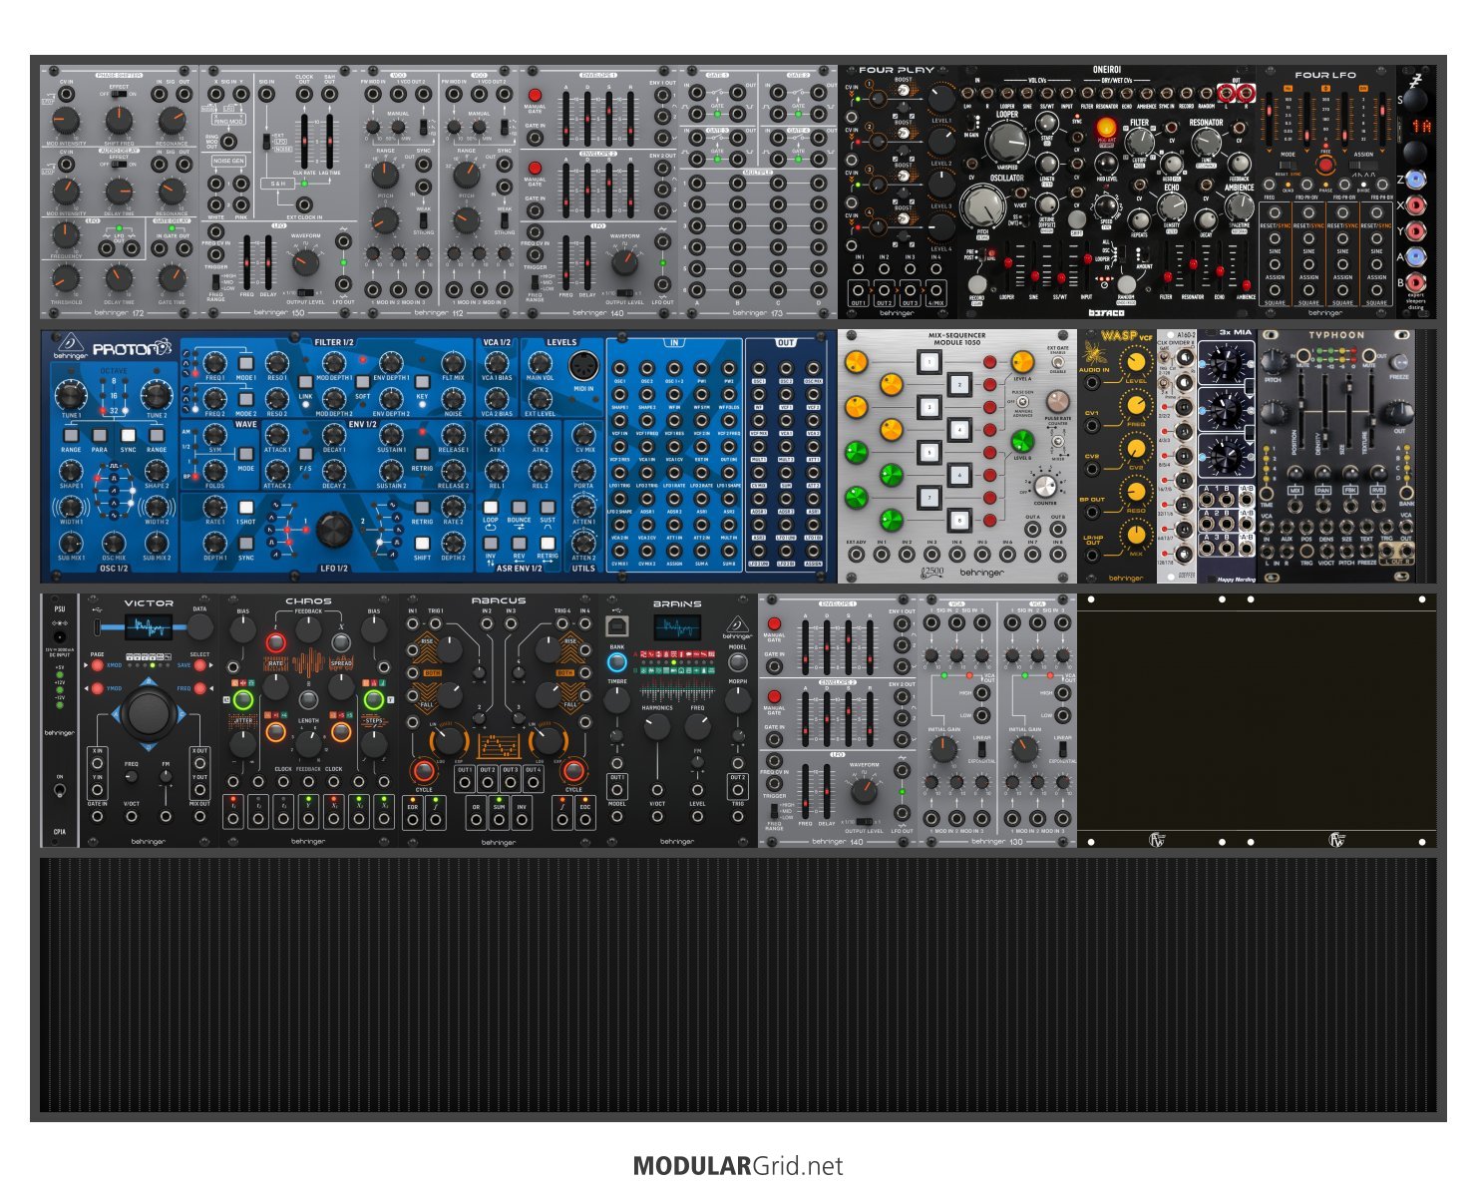This screenshot has width=1477, height=1187.
Task: Click the Oneiroi RANDOM button
Action: [1126, 284]
